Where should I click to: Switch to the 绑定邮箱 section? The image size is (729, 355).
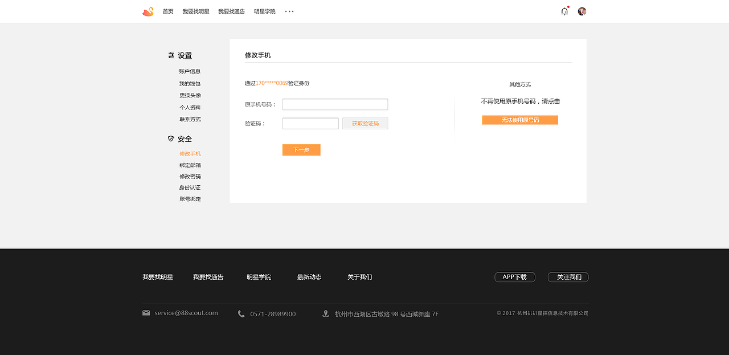coord(190,165)
